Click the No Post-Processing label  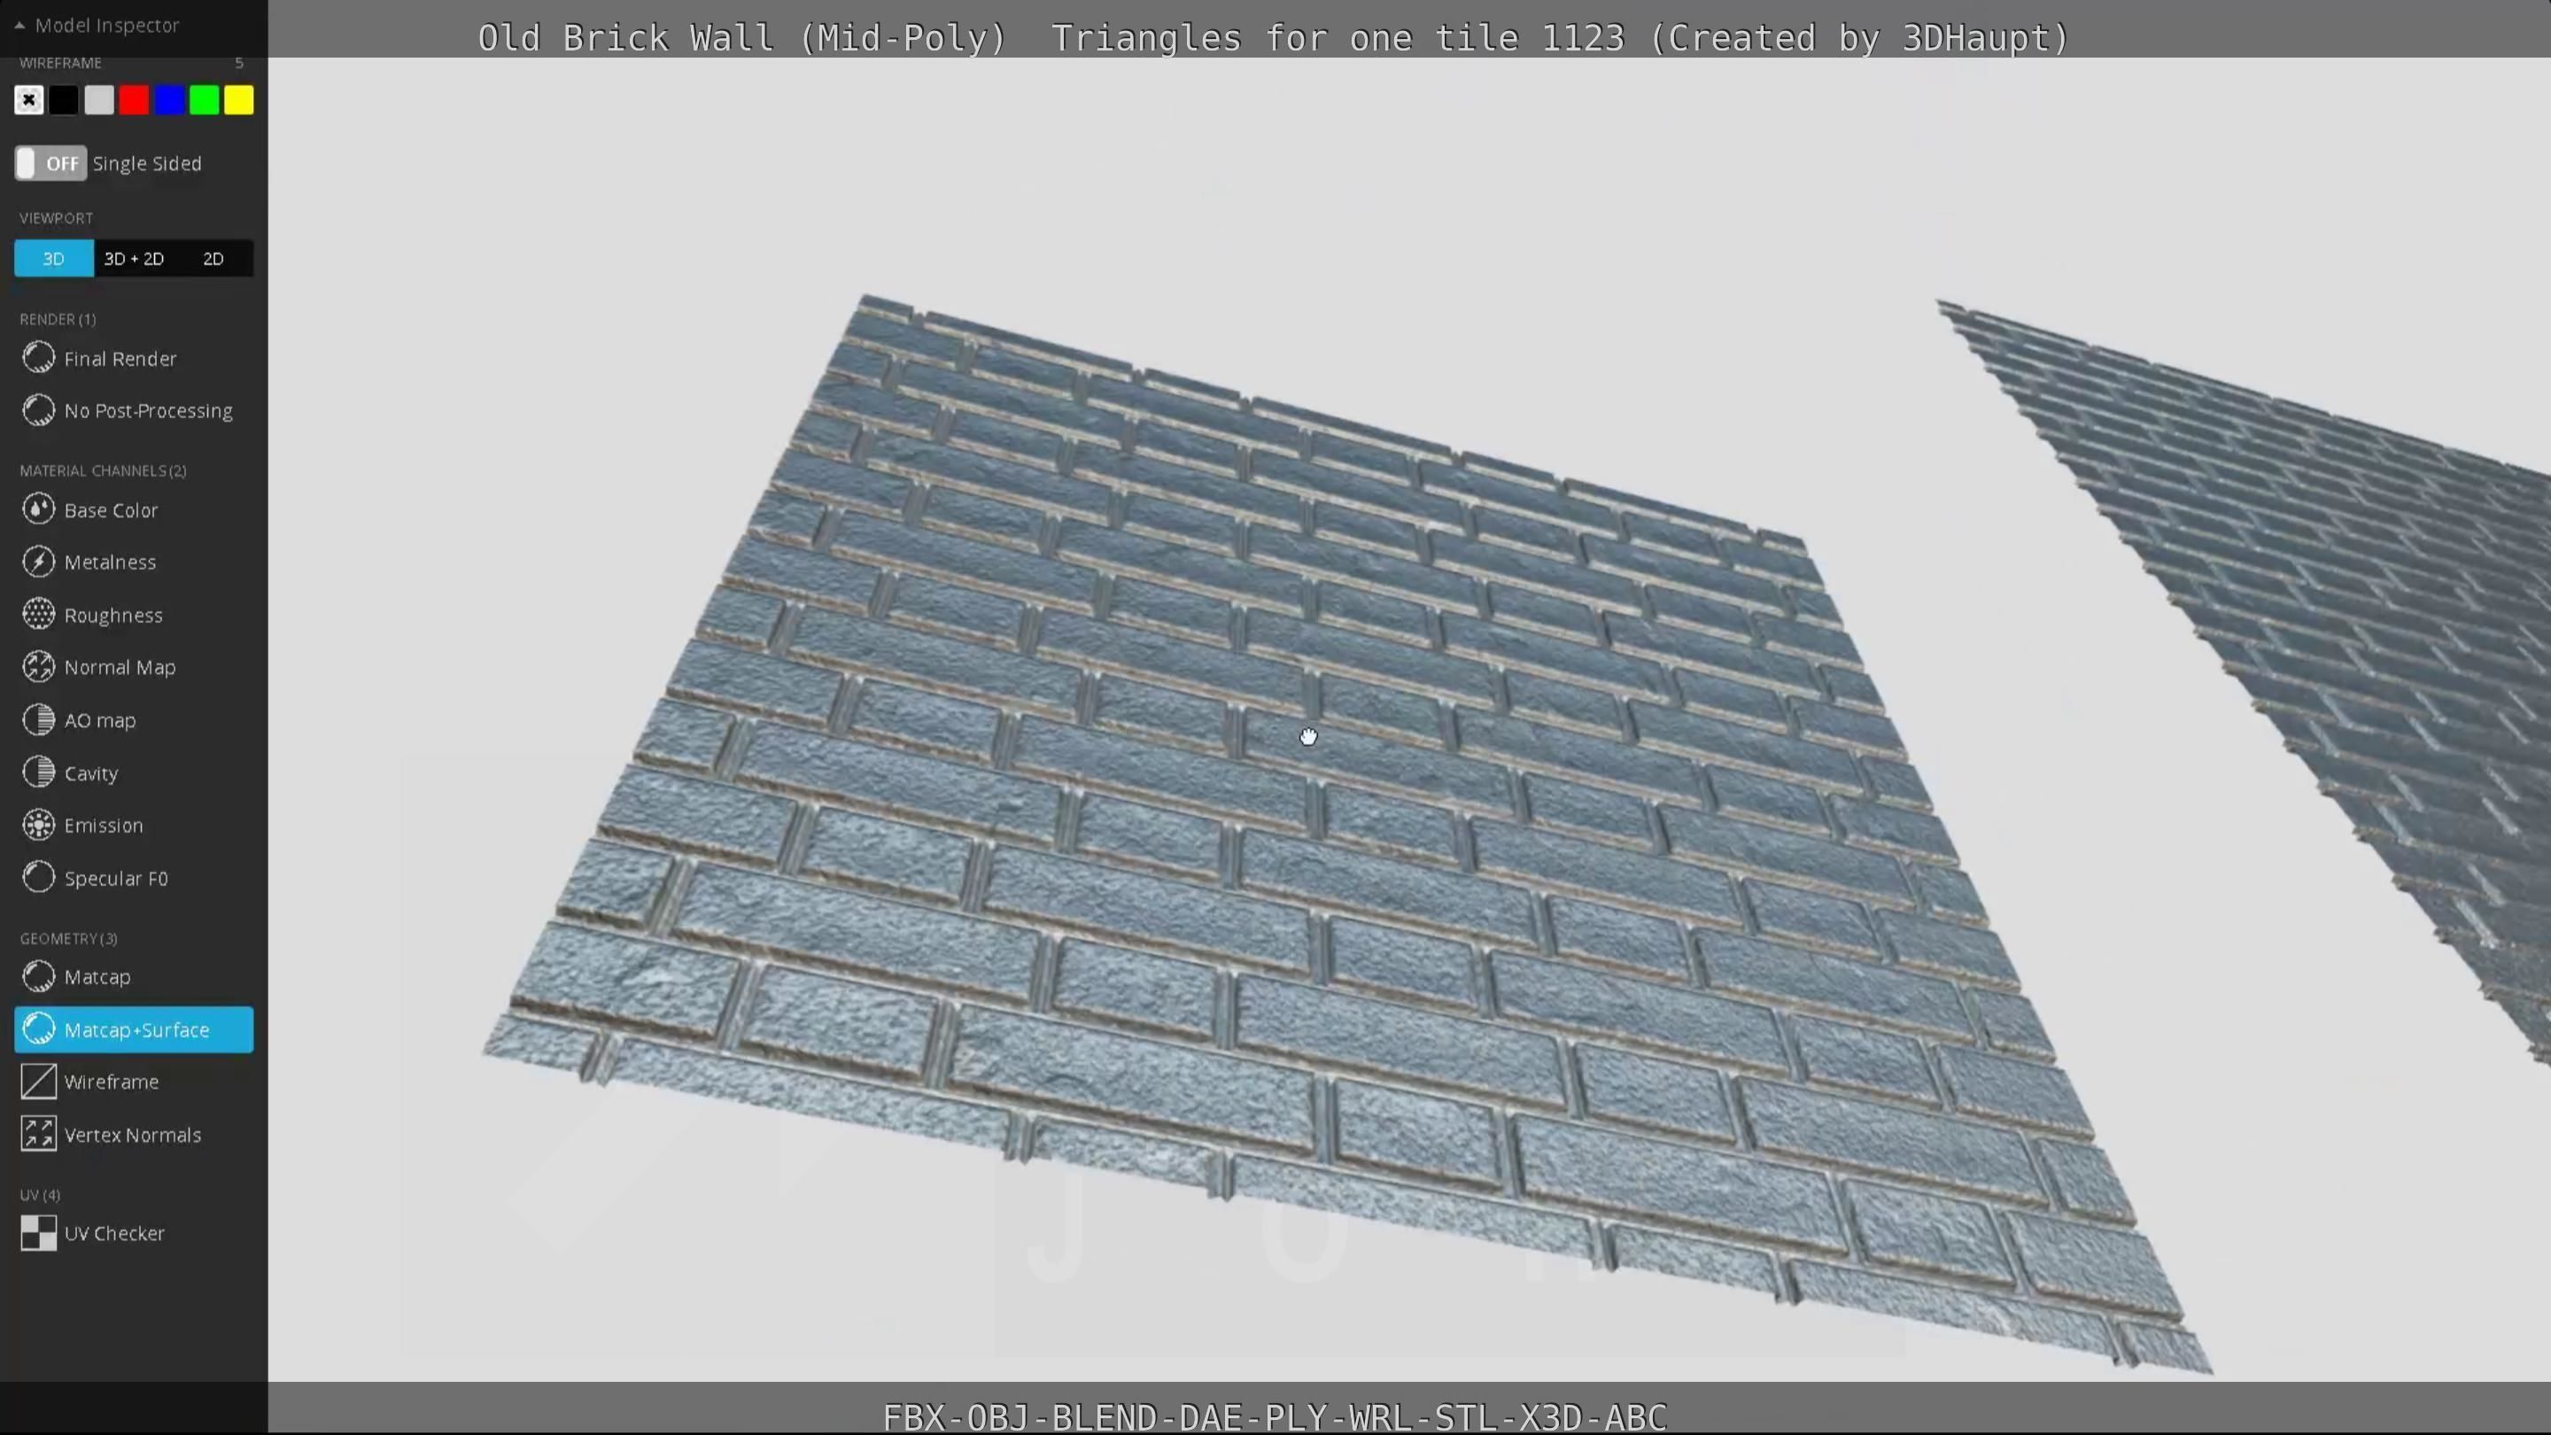(x=149, y=411)
